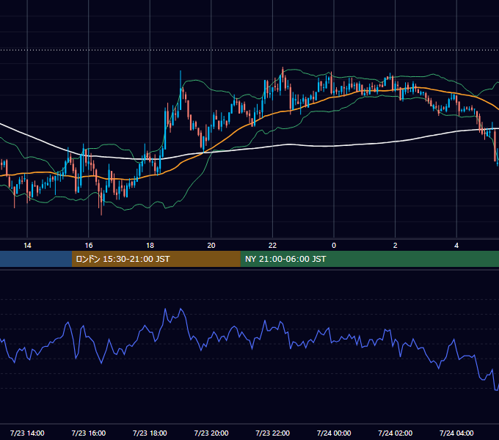
Task: Click the 7/24 00:00 date label
Action: click(334, 433)
